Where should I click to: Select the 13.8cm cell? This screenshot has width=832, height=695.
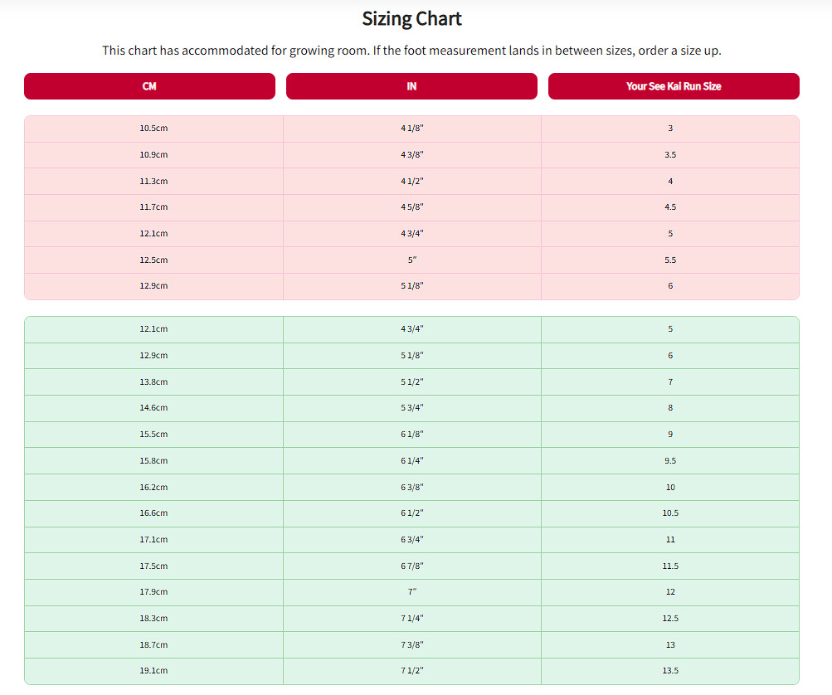(154, 382)
